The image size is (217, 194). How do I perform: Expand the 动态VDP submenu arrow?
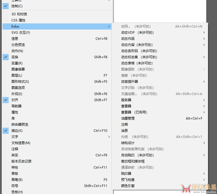click(204, 33)
